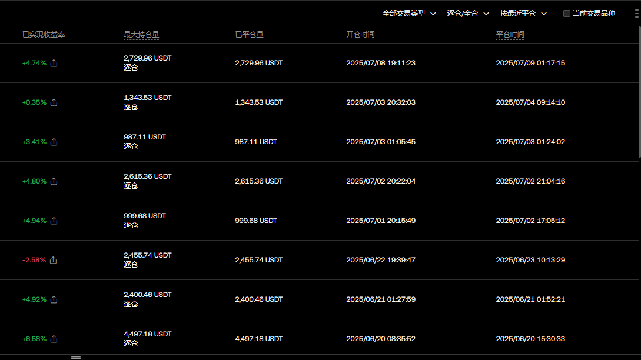
Task: Open the 逐仓/全仓 margin mode dropdown
Action: (x=468, y=14)
